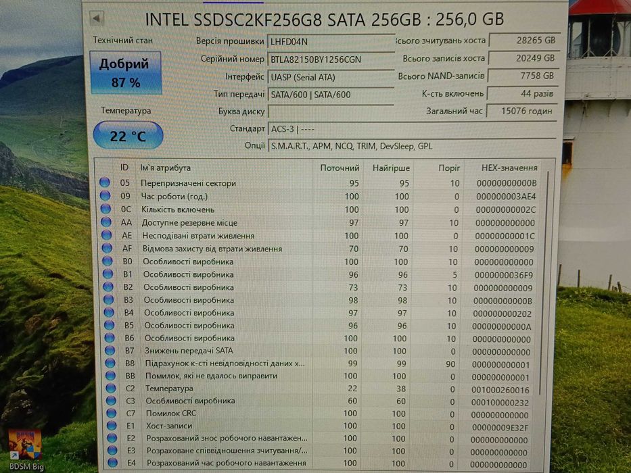The height and width of the screenshot is (473, 631).
Task: Click firmware version field LHFD04N
Action: [331, 41]
